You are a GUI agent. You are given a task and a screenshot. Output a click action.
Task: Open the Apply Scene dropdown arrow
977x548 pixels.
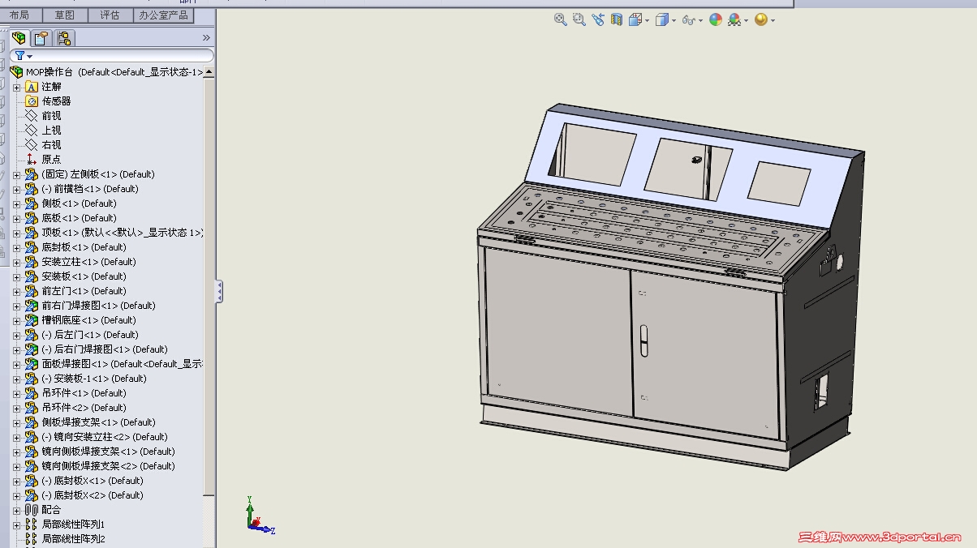tap(746, 20)
